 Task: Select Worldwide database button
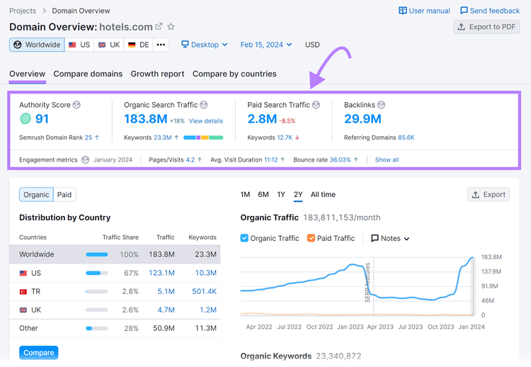pyautogui.click(x=37, y=45)
